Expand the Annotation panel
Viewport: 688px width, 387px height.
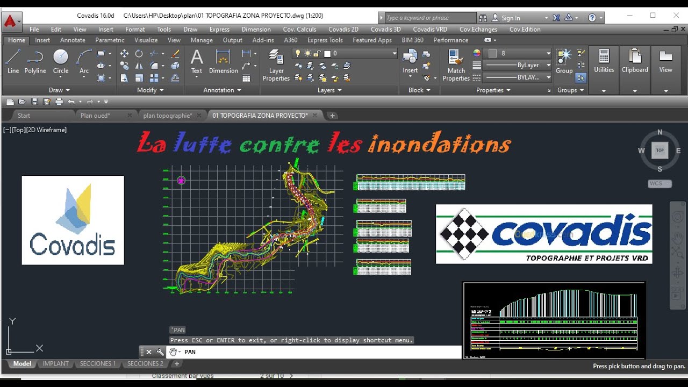pos(222,90)
